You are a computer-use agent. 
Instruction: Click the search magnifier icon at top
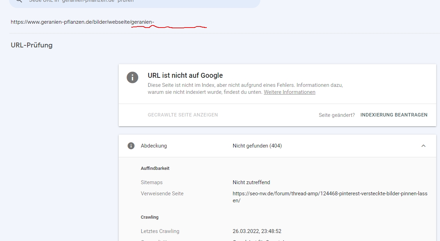click(x=19, y=1)
